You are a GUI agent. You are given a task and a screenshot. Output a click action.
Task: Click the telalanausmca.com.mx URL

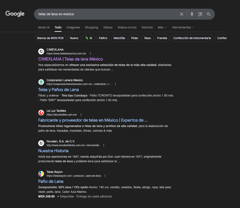tap(66, 53)
